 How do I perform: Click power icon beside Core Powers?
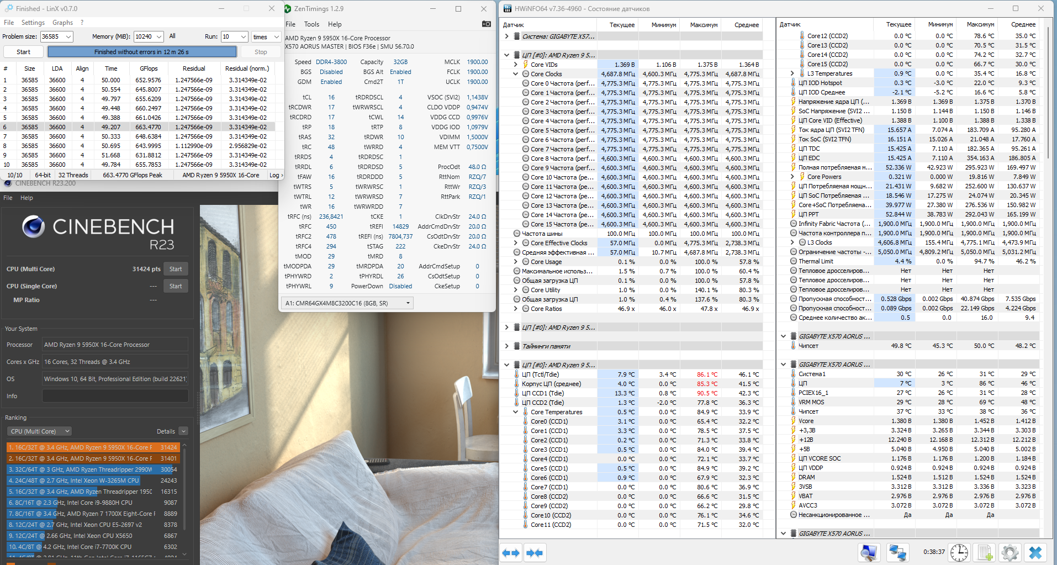click(x=802, y=177)
